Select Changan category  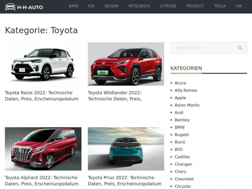[x=184, y=164]
